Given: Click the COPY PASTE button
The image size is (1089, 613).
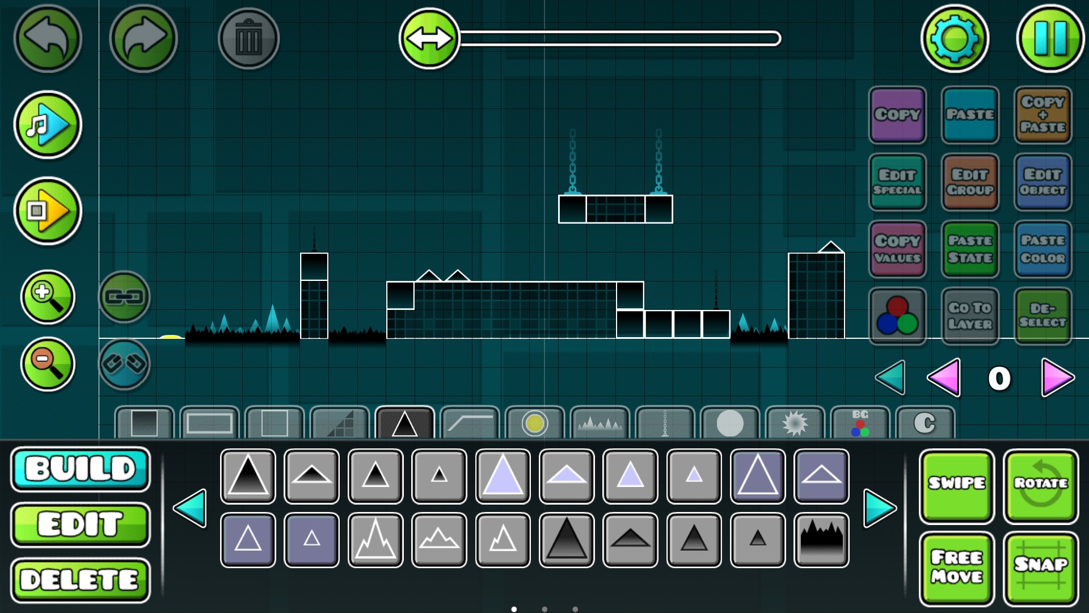Looking at the screenshot, I should coord(1042,114).
